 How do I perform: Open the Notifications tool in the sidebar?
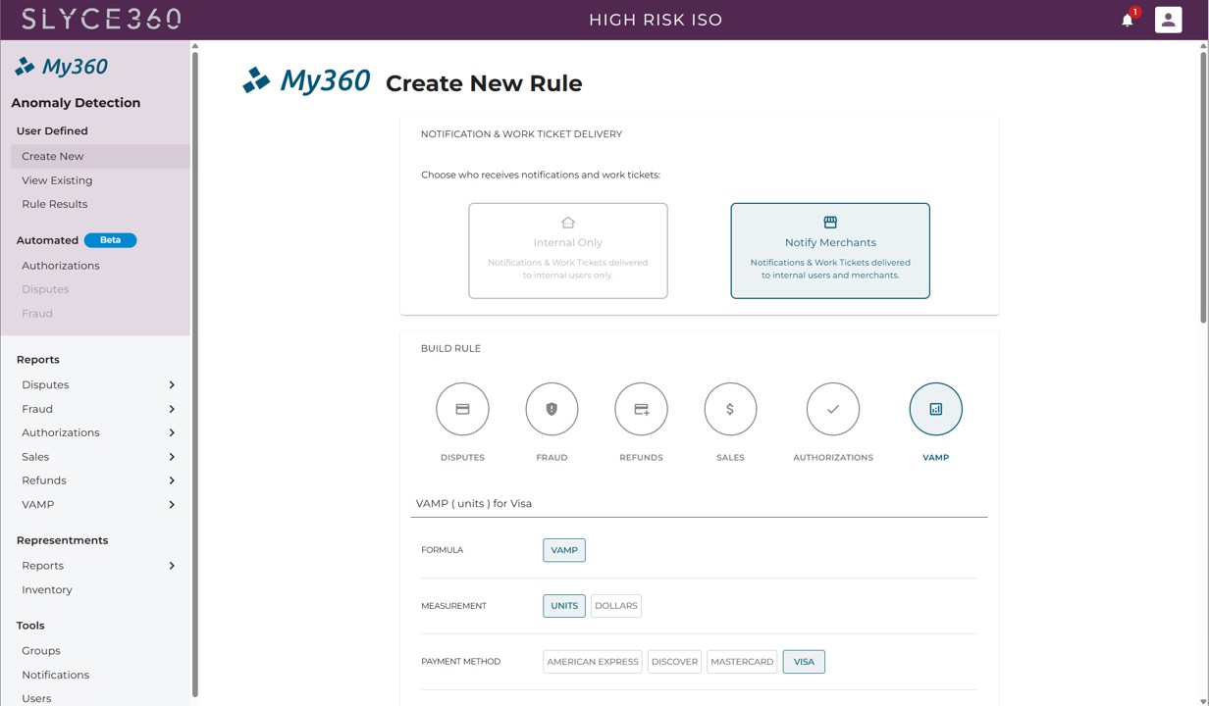(x=56, y=675)
